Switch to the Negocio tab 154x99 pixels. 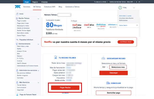(x=35, y=2)
